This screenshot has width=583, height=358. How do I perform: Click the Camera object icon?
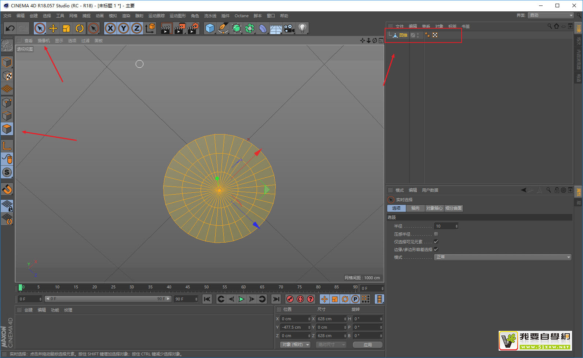[289, 28]
